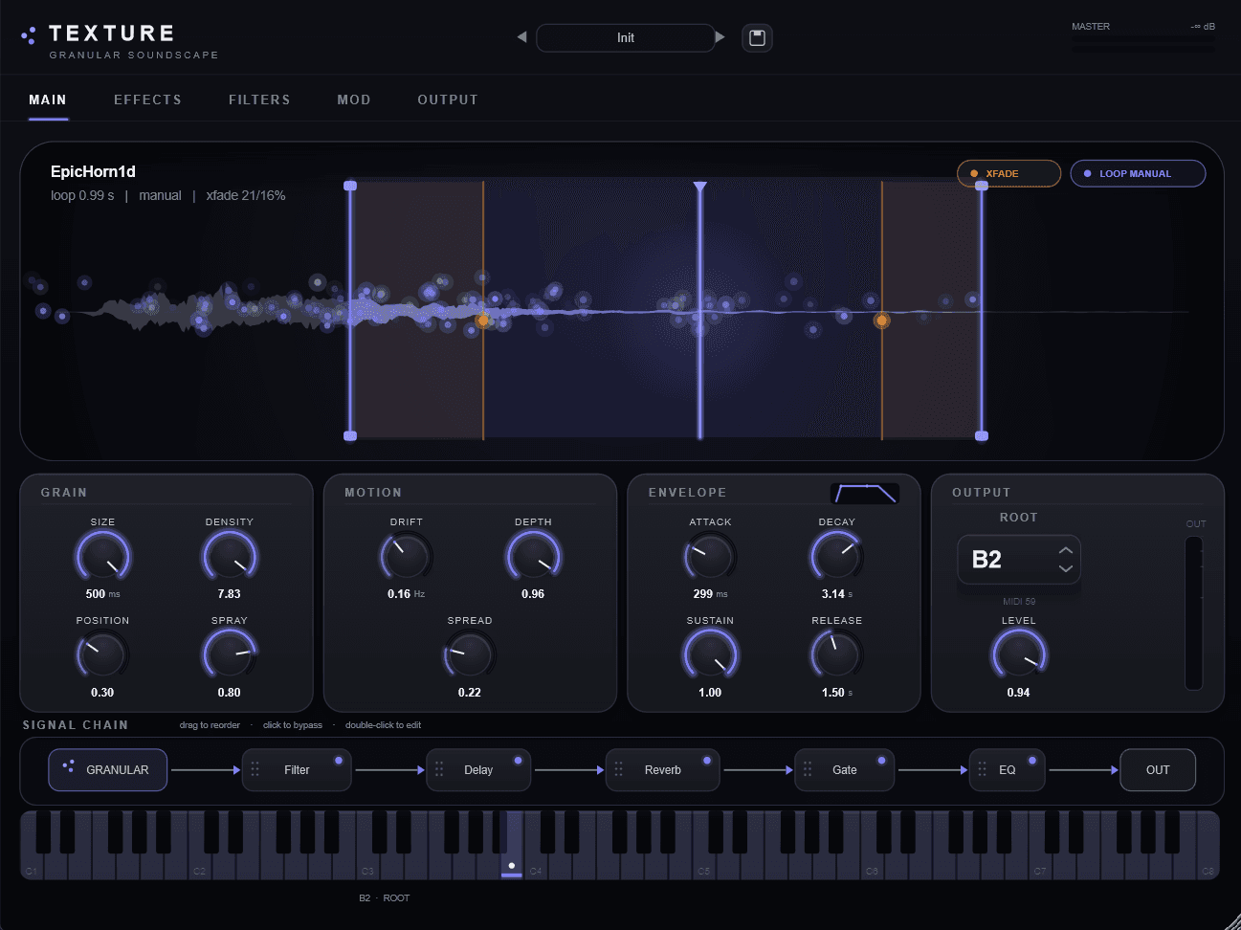Image resolution: width=1241 pixels, height=930 pixels.
Task: Click the ATTACK knob
Action: (710, 556)
